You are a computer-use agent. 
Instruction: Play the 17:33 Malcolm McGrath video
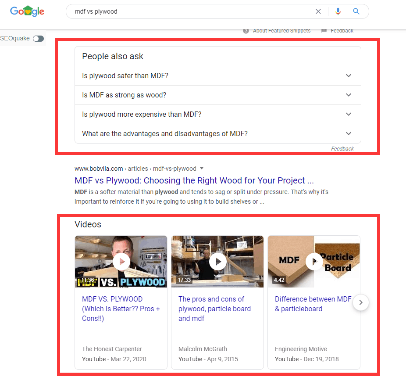click(x=218, y=262)
